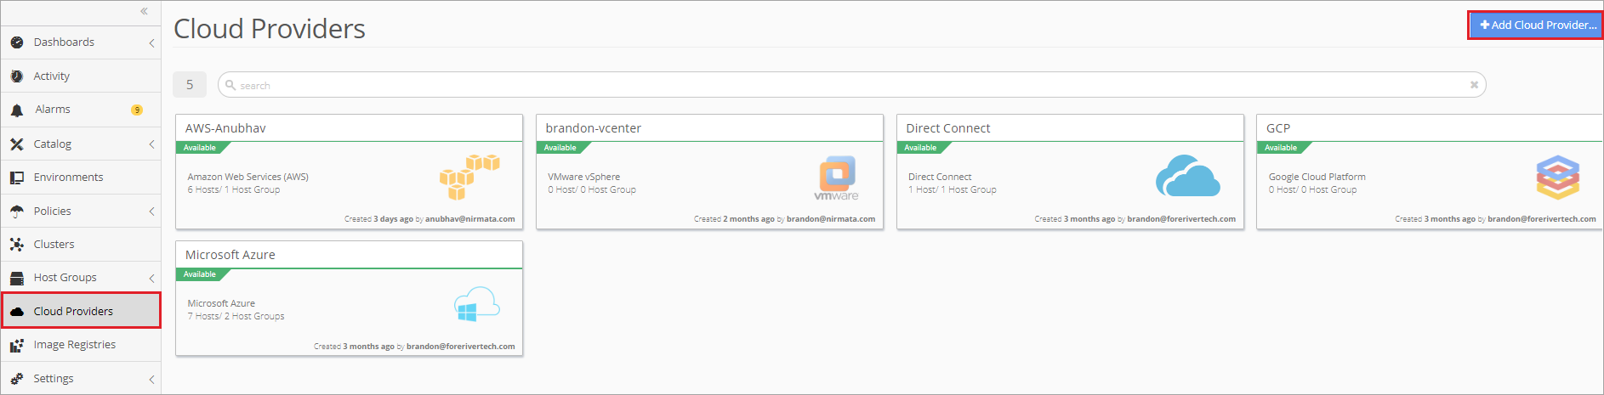Click '6 Hosts/ 1 Host Group' text

(234, 190)
